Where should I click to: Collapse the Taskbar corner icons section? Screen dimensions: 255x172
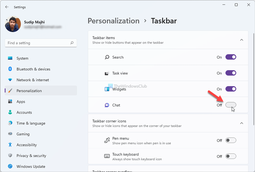[x=241, y=123]
